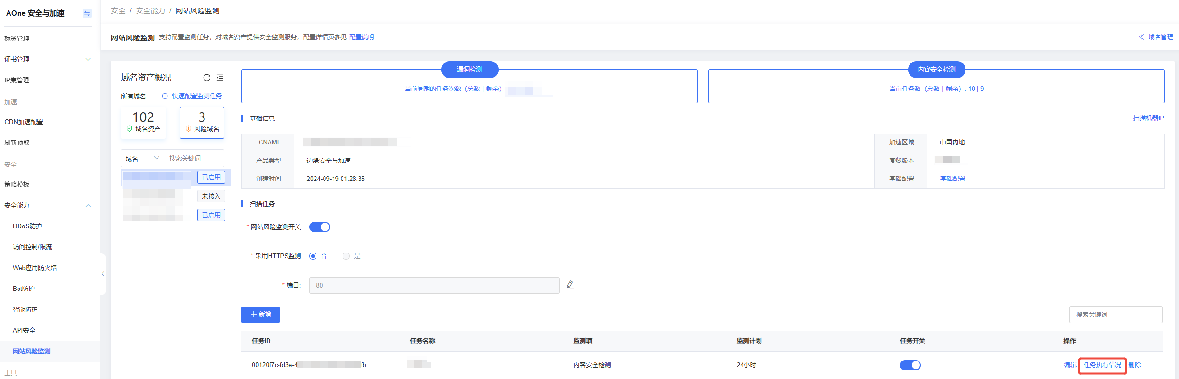This screenshot has height=379, width=1179.
Task: Select the 3 风险域名 card
Action: 202,122
